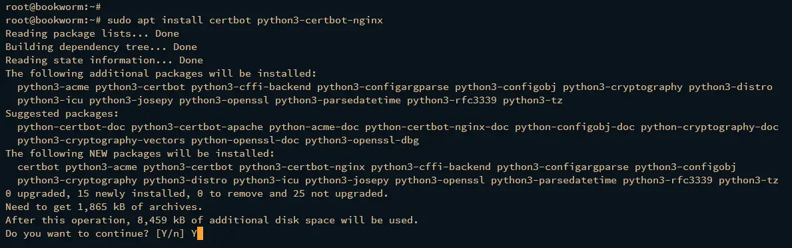792x248 pixels.
Task: Click the [Y/n] prompt text
Action: [x=171, y=234]
